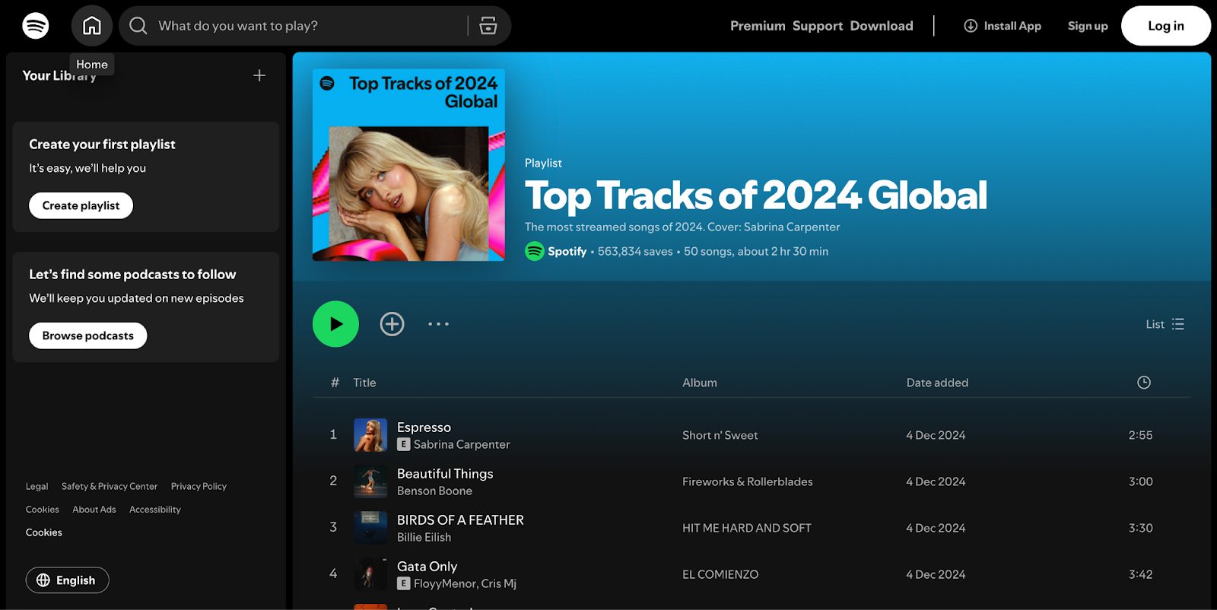1217x610 pixels.
Task: Open Benson Boone artist link
Action: coord(434,491)
